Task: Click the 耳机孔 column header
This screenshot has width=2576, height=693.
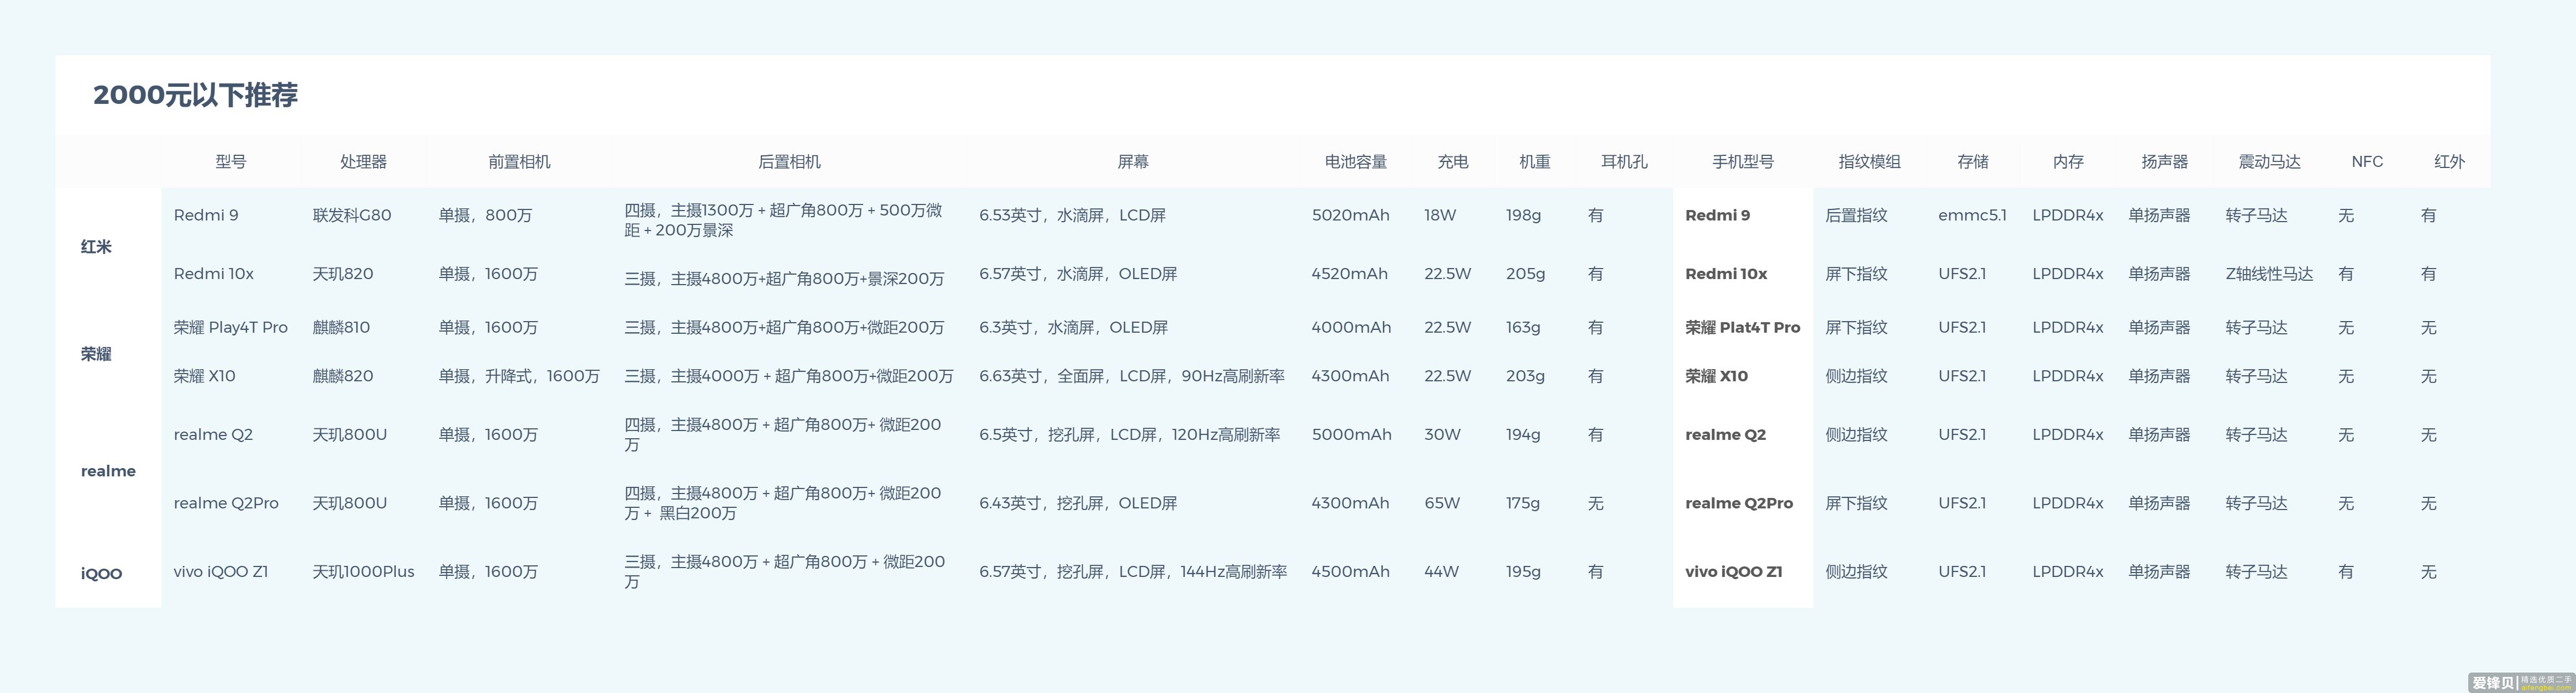Action: 1624,162
